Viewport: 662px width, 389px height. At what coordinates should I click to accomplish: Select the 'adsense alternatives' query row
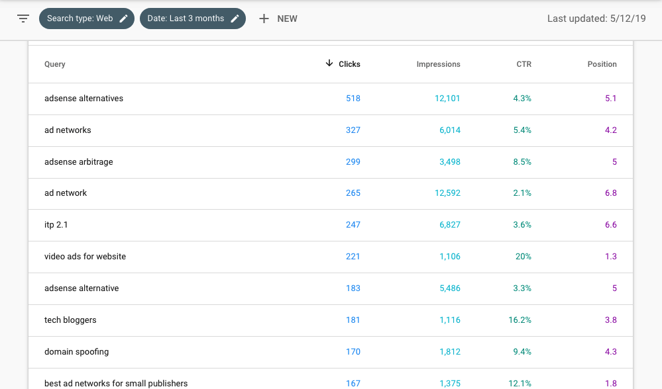(x=83, y=98)
